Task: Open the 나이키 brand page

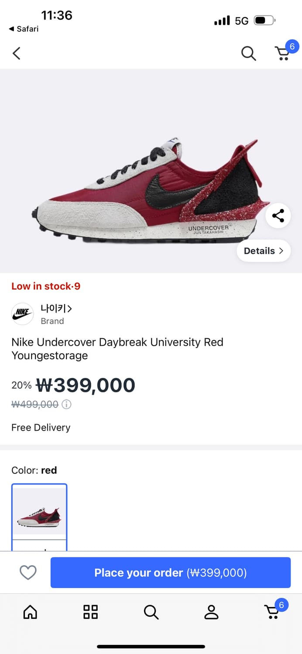Action: tap(56, 309)
